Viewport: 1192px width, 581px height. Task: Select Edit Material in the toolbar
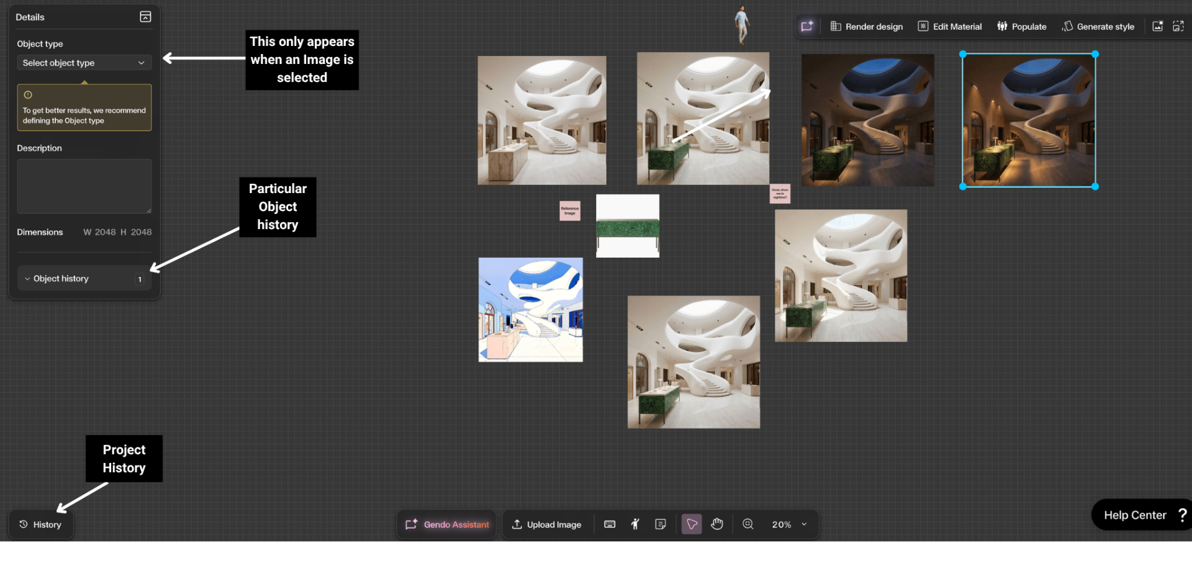[x=950, y=27]
